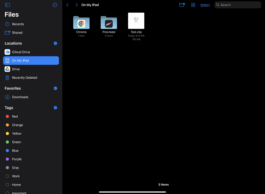Collapse the Tags section
The image size is (265, 194).
point(55,108)
